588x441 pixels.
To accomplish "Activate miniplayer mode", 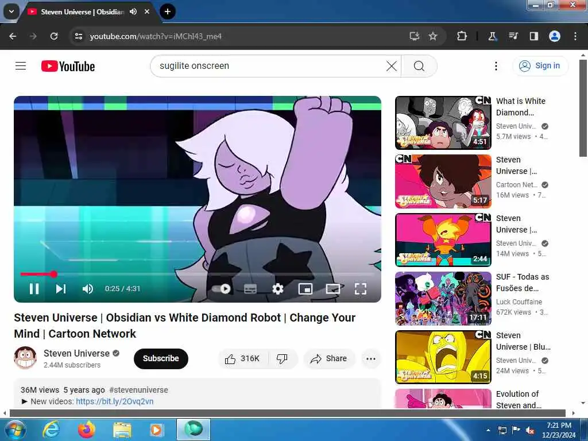I will [305, 289].
